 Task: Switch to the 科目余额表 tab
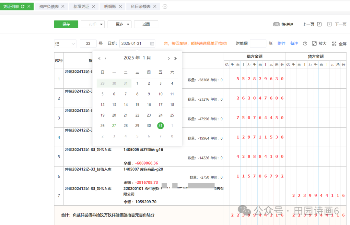(x=141, y=6)
